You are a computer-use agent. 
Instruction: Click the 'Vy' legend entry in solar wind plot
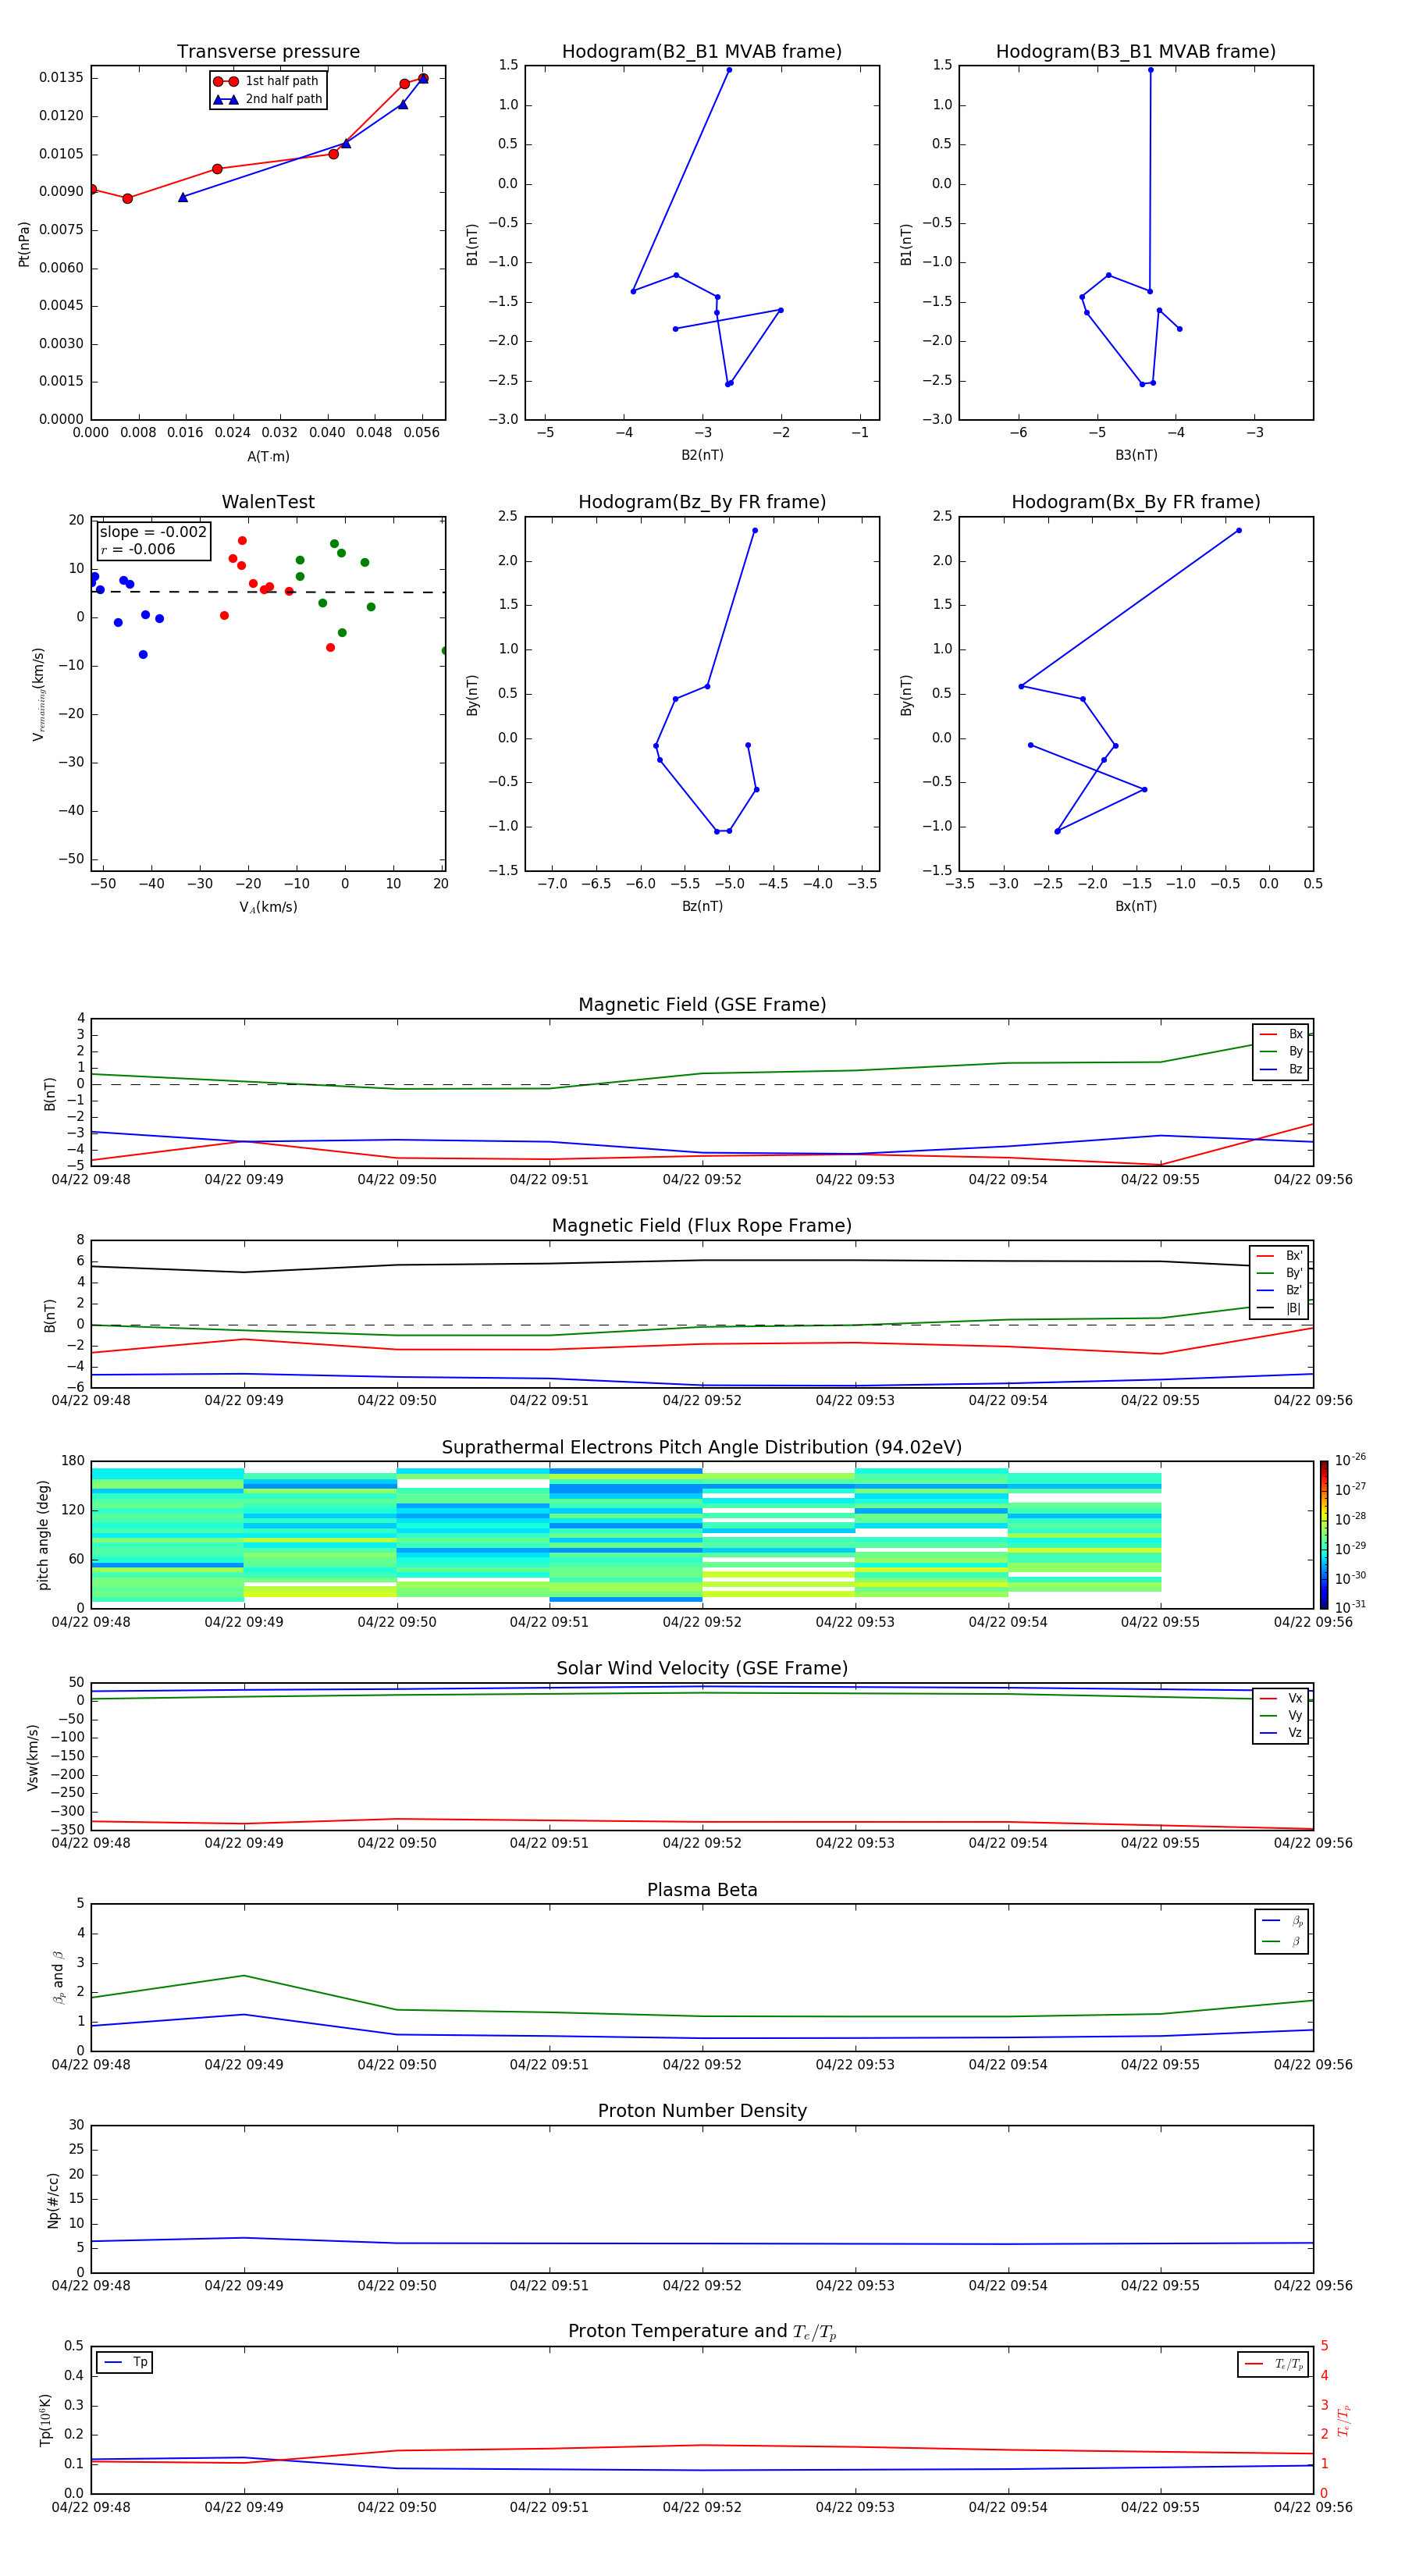point(1281,1716)
